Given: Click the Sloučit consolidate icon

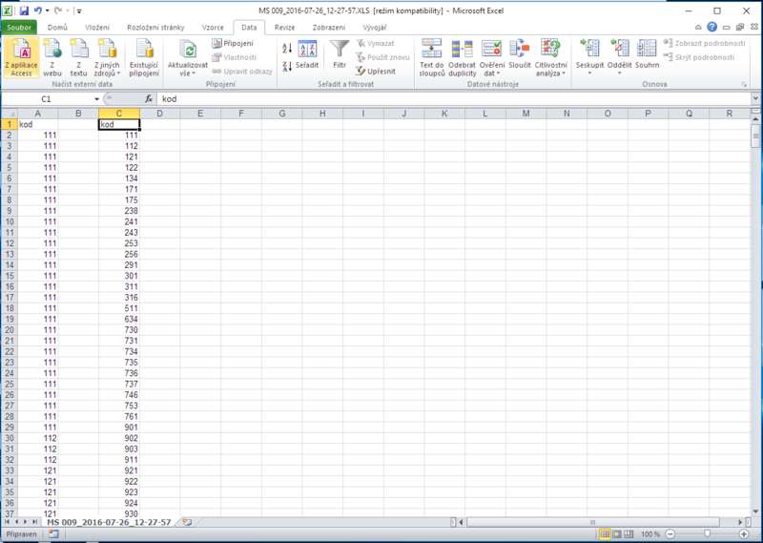Looking at the screenshot, I should click(x=519, y=53).
